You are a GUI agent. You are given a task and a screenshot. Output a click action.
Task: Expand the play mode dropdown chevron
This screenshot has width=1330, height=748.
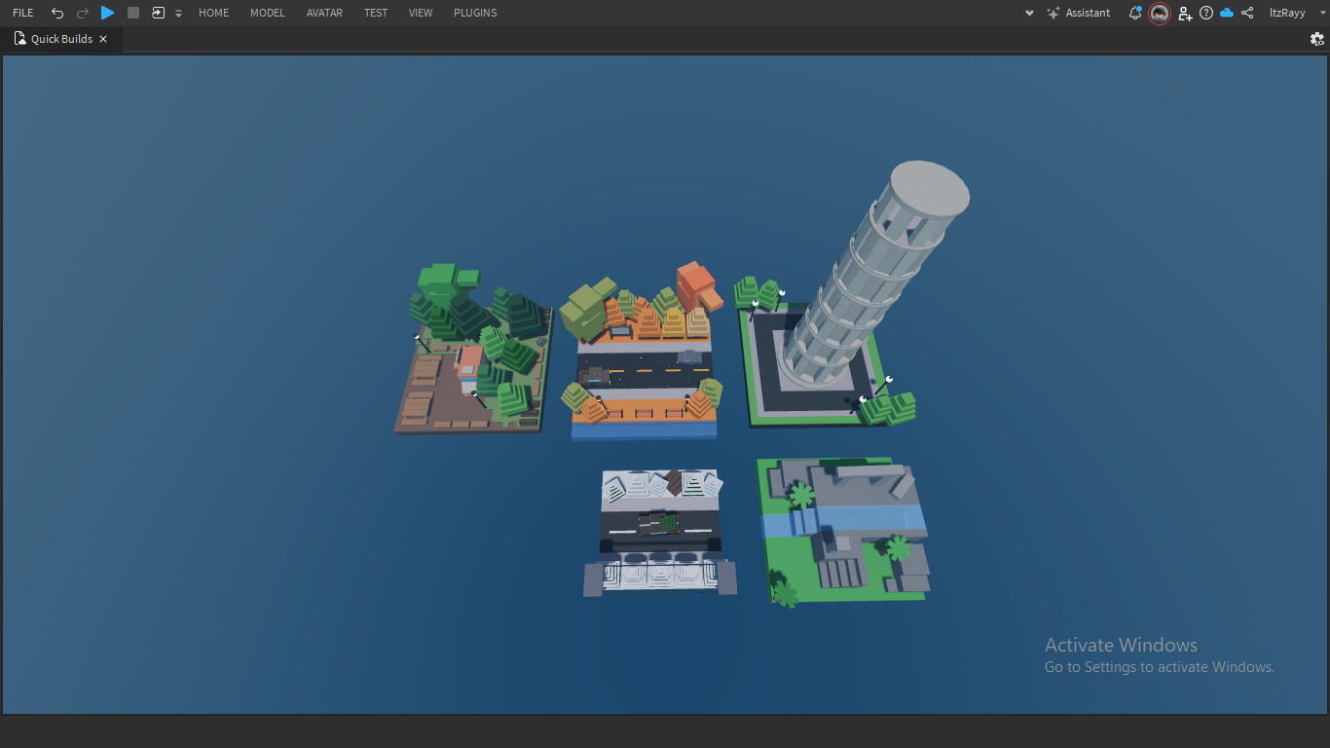pyautogui.click(x=177, y=13)
